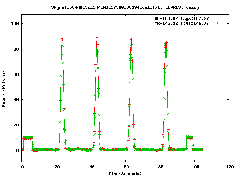Click the y-axis tick label 80
This screenshot has width=237, height=177.
(x=16, y=49)
